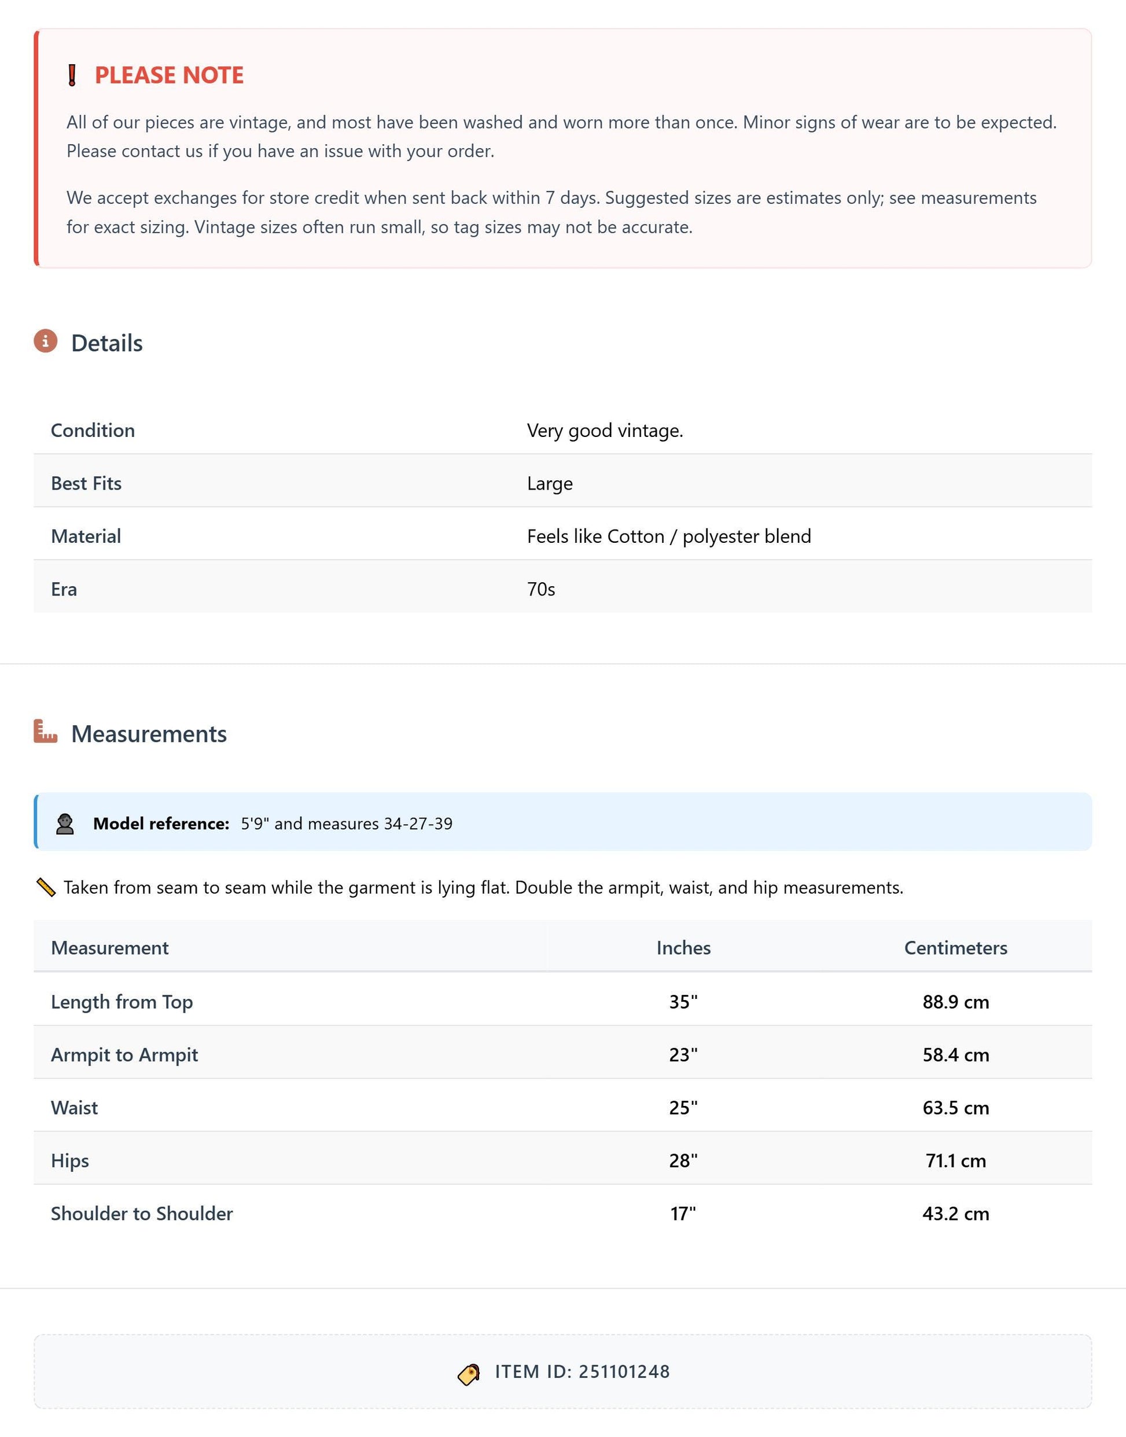
Task: Click the Model reference label
Action: 161,824
